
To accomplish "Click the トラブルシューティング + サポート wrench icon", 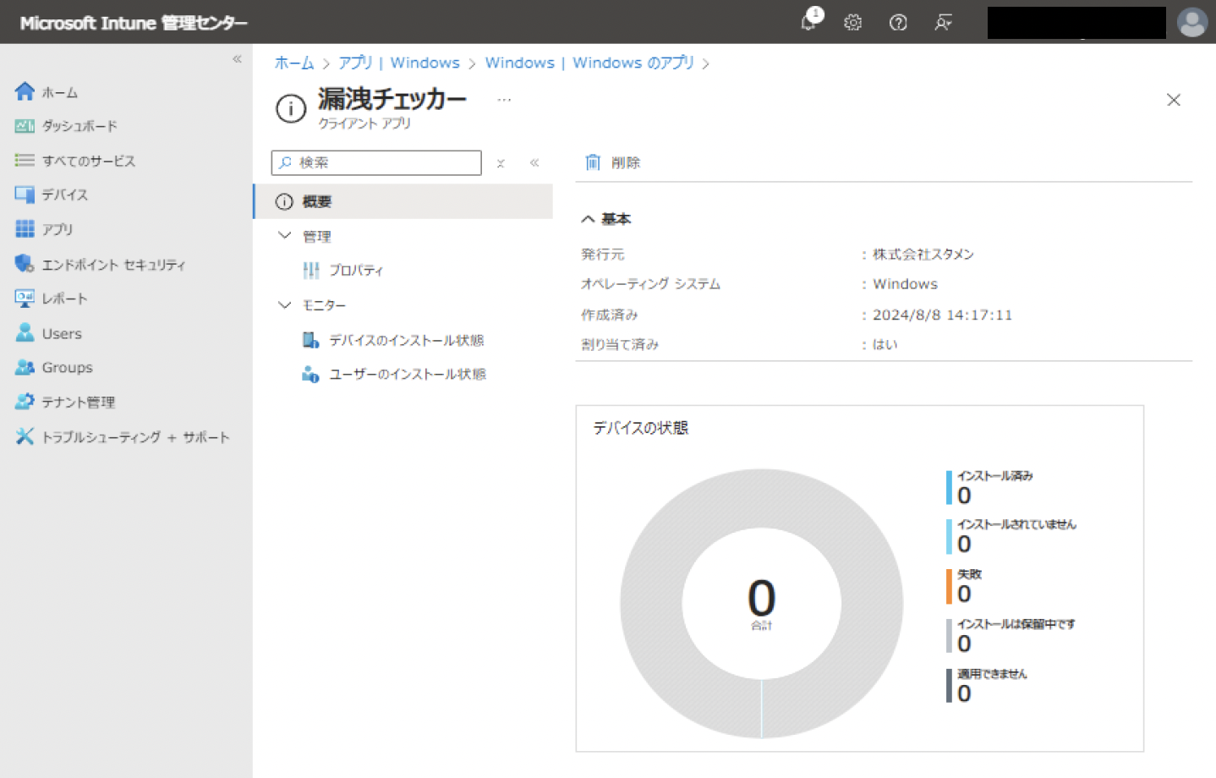I will point(25,436).
